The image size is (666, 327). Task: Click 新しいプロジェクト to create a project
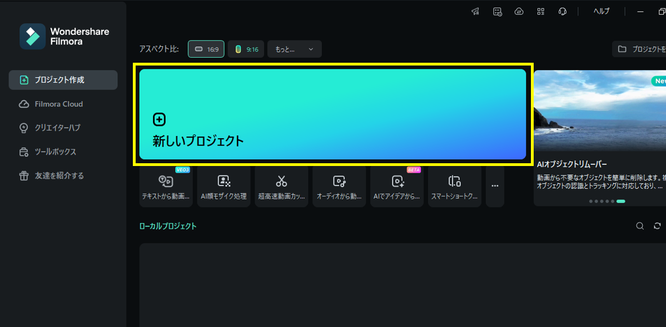(x=332, y=115)
